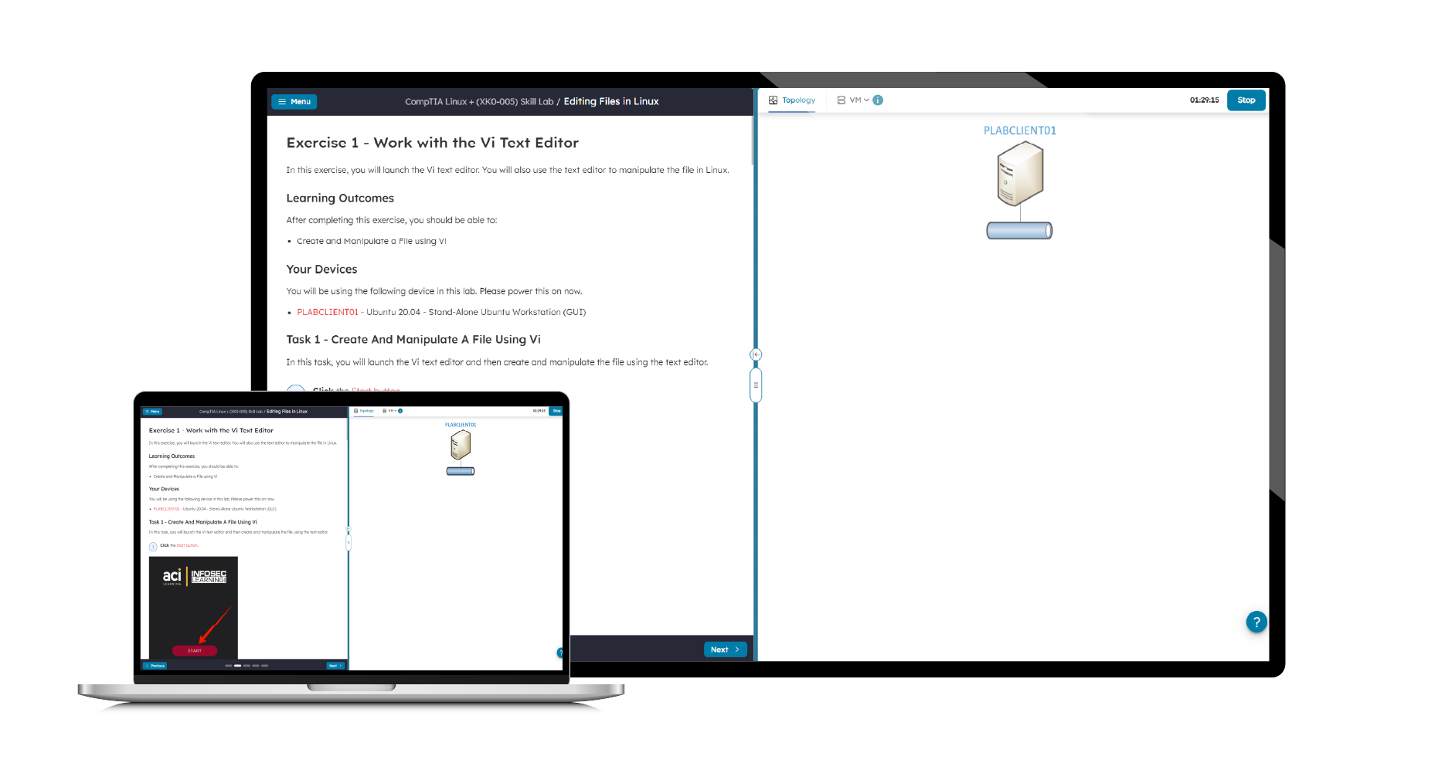Click the server icon on the laptop screen

click(x=461, y=445)
